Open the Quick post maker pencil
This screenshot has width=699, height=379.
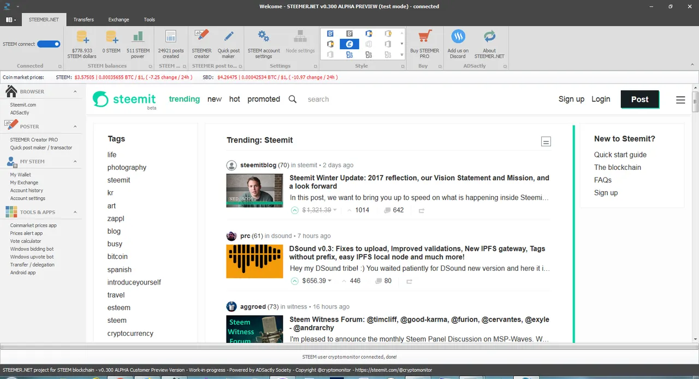(228, 37)
